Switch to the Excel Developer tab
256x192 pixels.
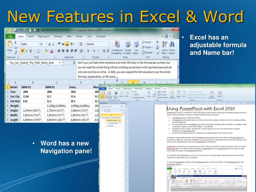tap(101, 36)
